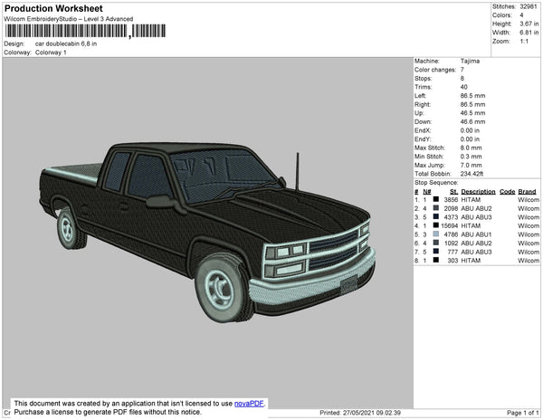The height and width of the screenshot is (420, 543).
Task: Click the novaPDF hyperlink
Action: (x=249, y=404)
